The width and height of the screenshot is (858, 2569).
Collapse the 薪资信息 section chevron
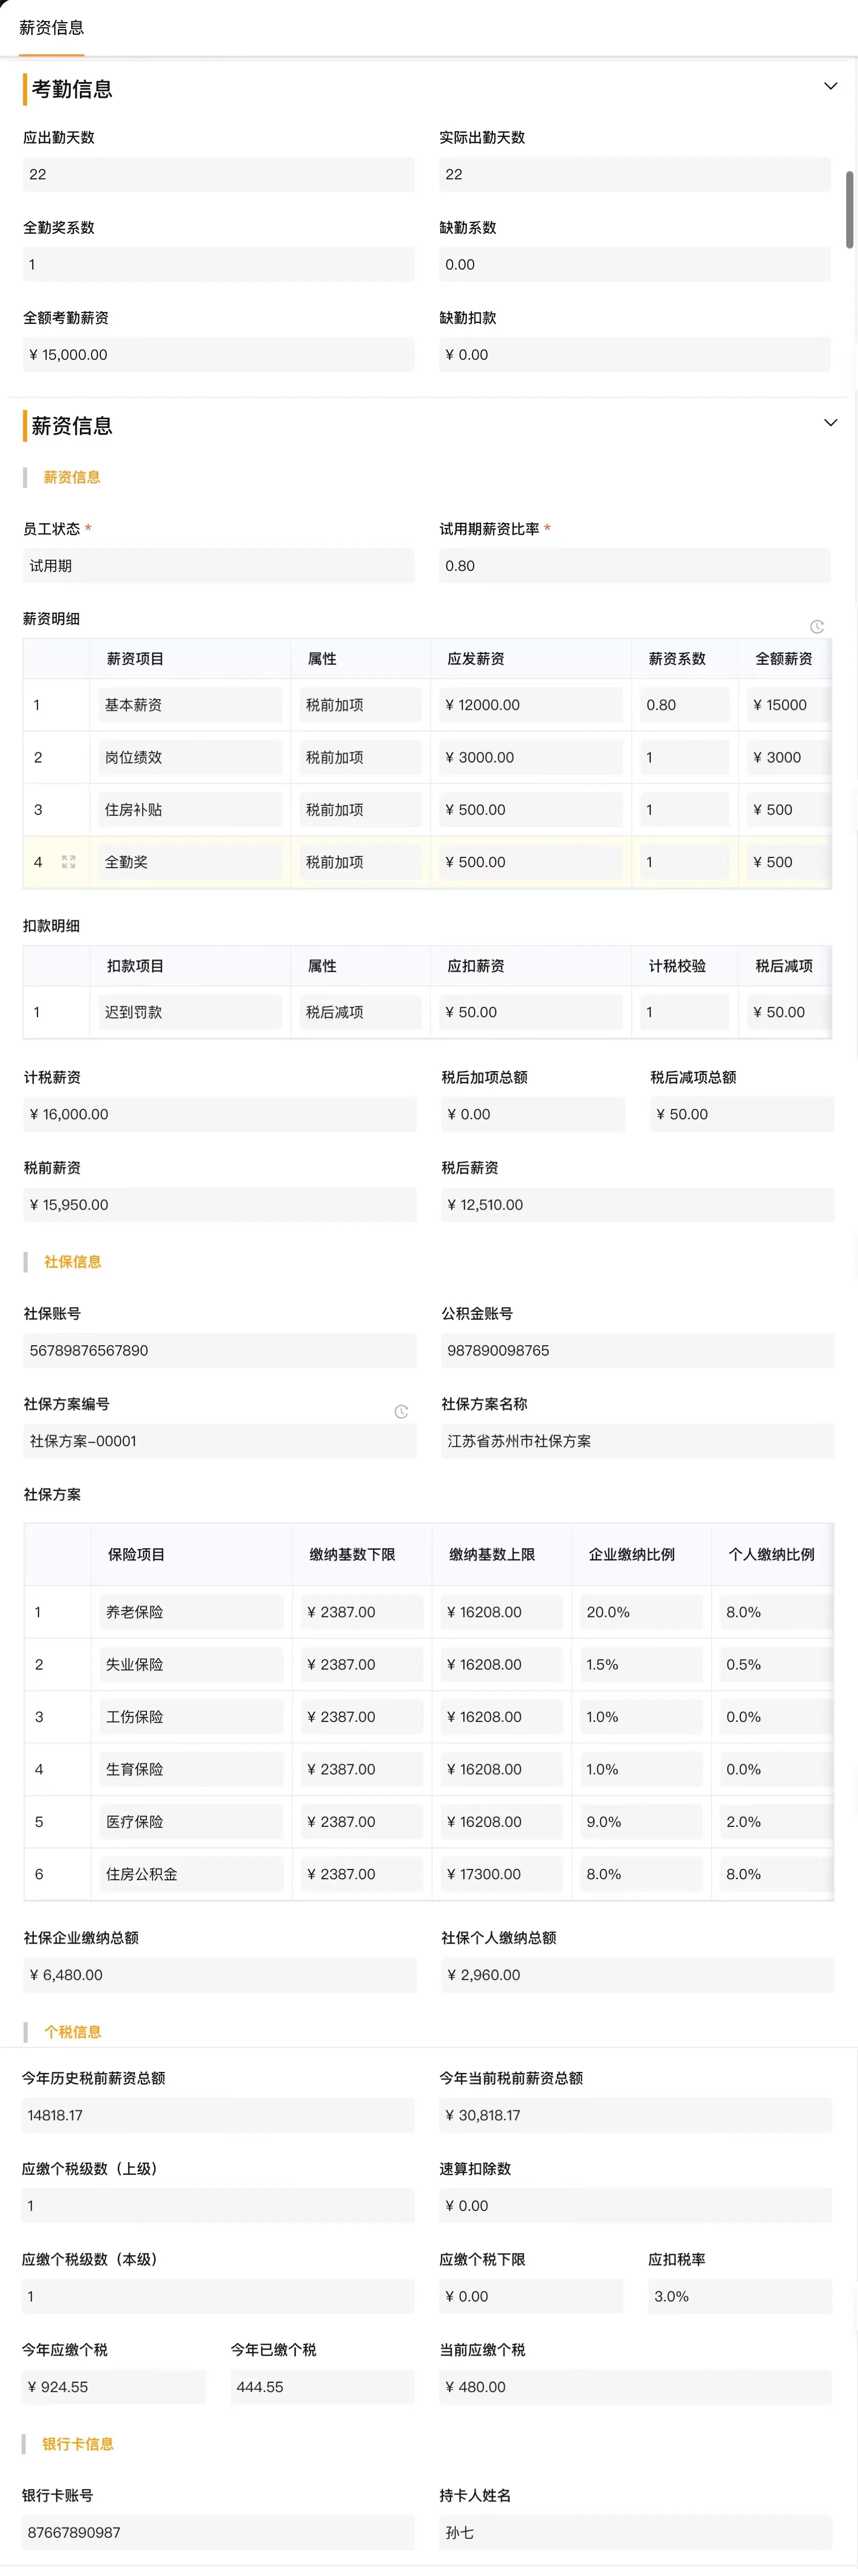830,423
